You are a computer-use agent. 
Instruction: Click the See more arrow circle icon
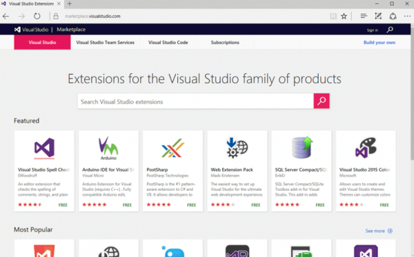click(x=390, y=231)
